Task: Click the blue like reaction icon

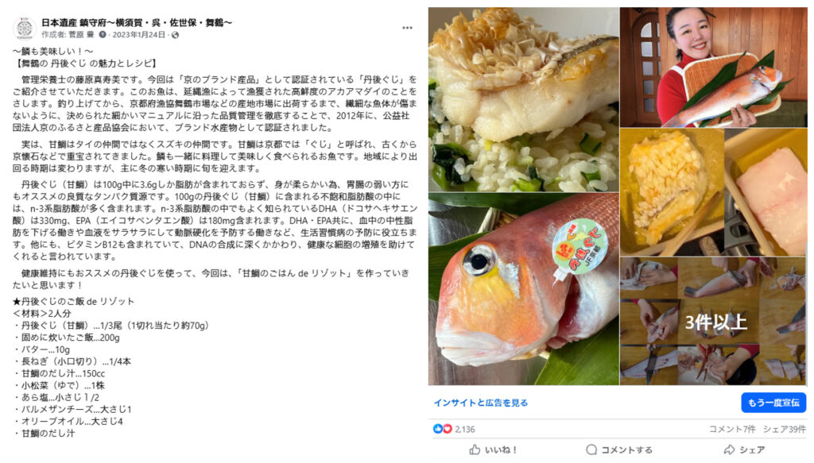Action: [x=438, y=429]
